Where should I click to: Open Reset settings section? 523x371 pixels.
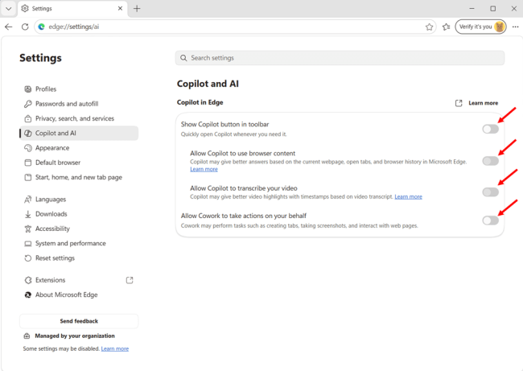tap(79, 258)
